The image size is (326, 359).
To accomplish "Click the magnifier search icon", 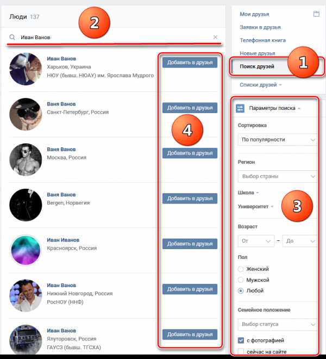I will pyautogui.click(x=12, y=37).
